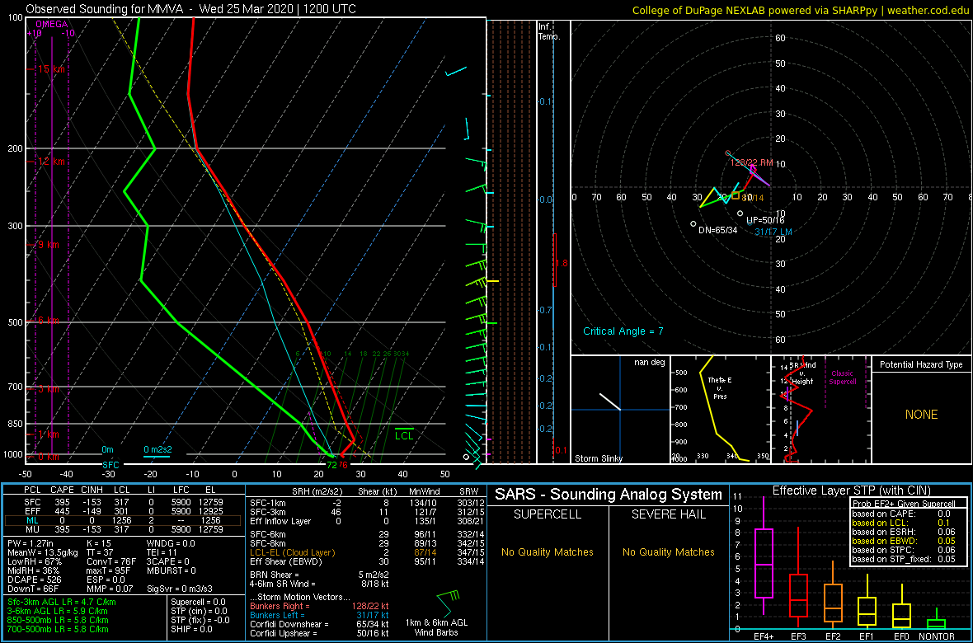Click the green NONTOR box plot
Screen dimensions: 973x643
pyautogui.click(x=937, y=620)
